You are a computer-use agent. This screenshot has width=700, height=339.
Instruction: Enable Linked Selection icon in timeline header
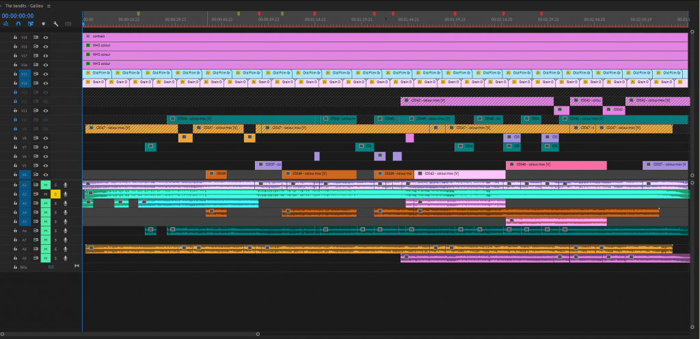click(x=31, y=24)
